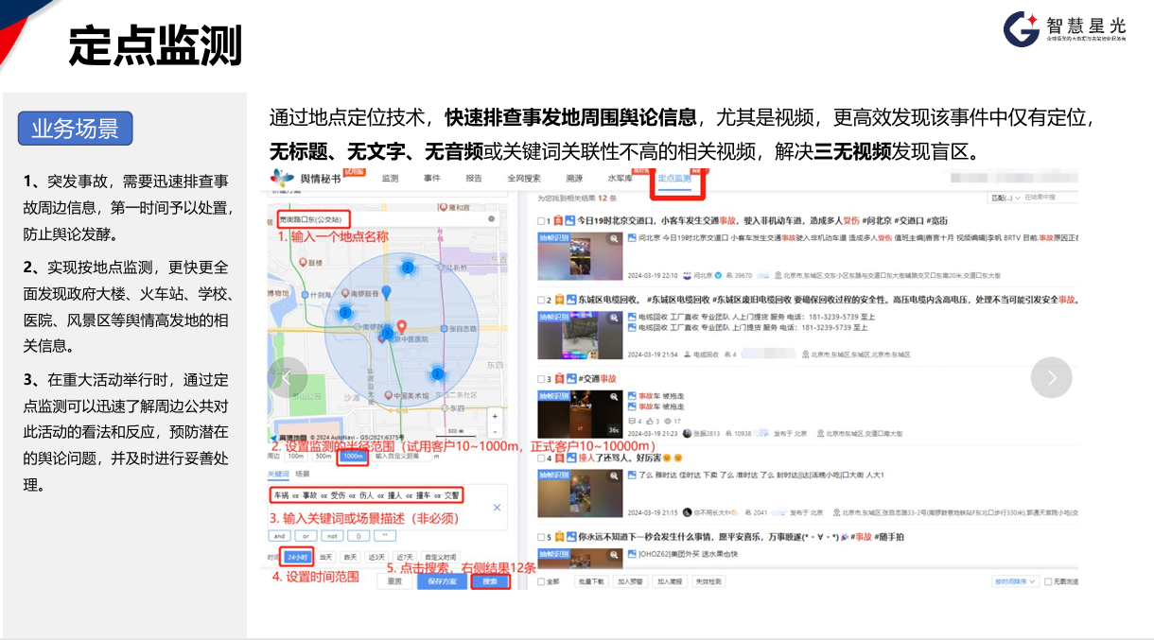Click the red location pin on the map
Viewport: 1154px width, 640px height.
click(401, 326)
